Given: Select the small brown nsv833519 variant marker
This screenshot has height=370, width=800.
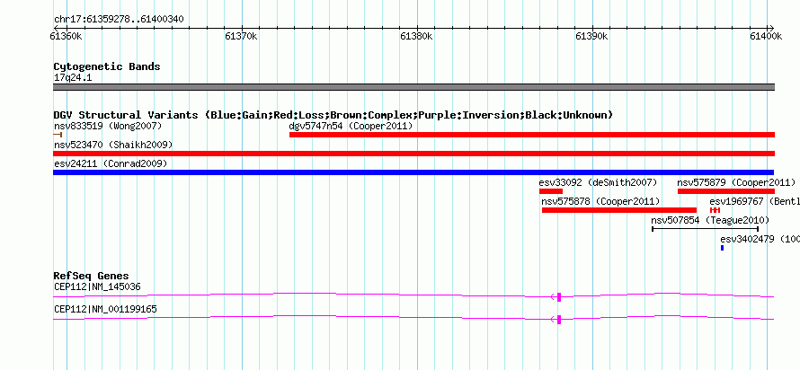Looking at the screenshot, I should pos(58,135).
